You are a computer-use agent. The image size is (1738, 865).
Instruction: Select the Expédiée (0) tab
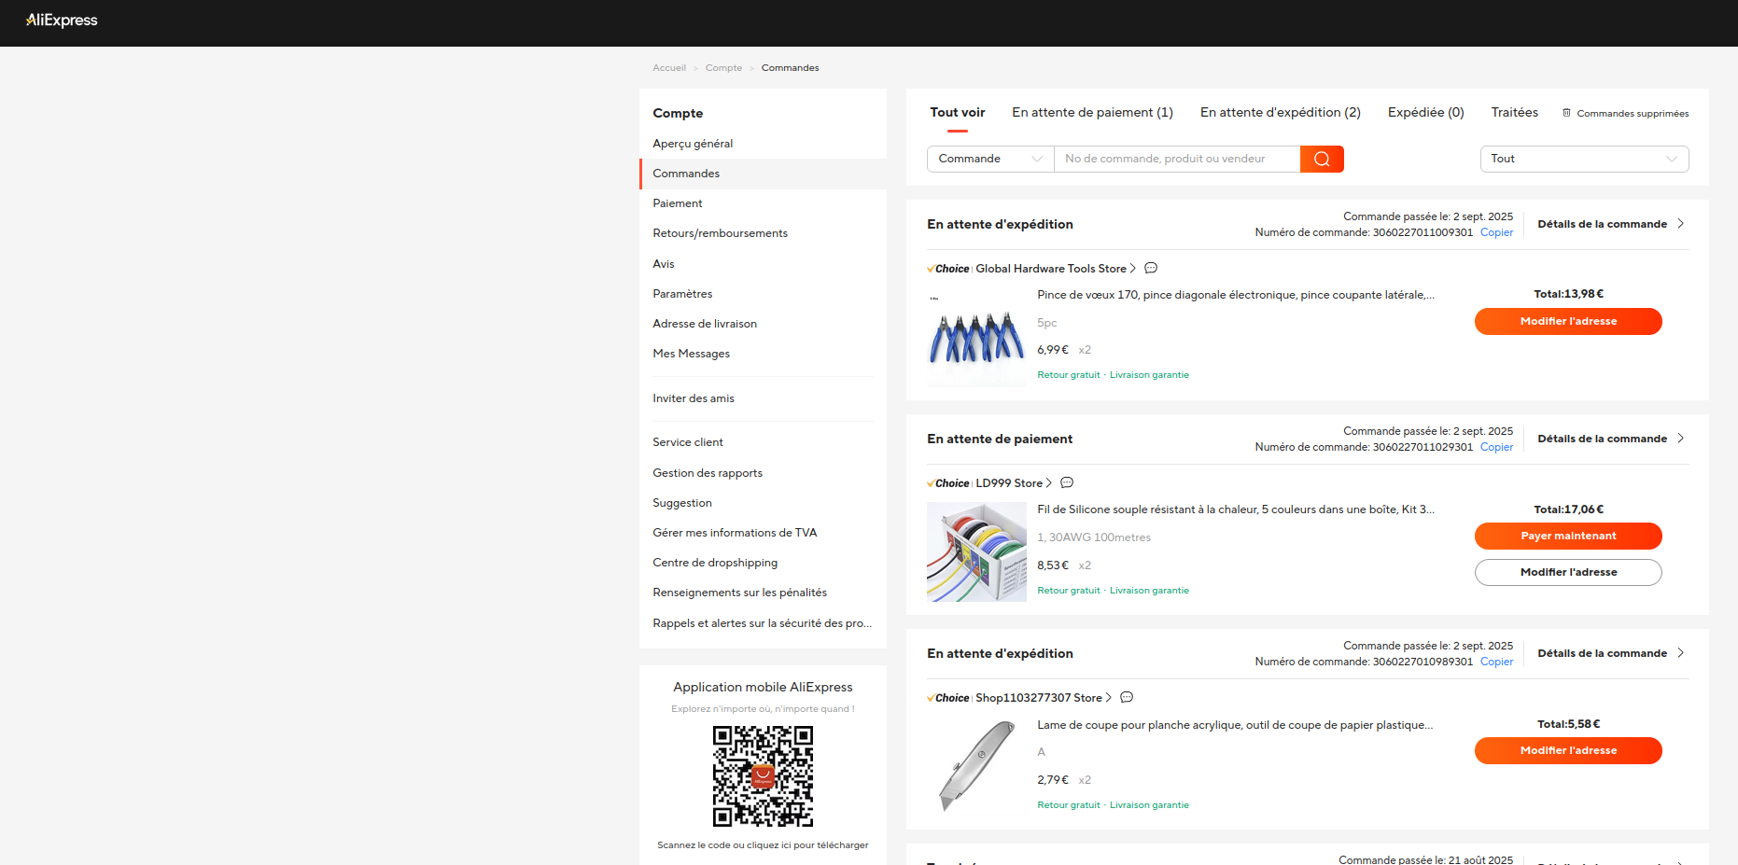point(1425,112)
